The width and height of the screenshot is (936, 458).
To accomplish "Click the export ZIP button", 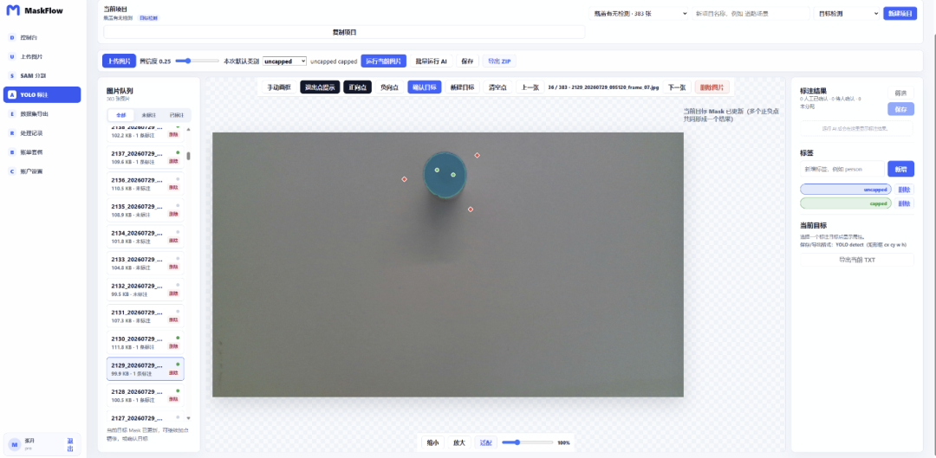I will point(499,61).
